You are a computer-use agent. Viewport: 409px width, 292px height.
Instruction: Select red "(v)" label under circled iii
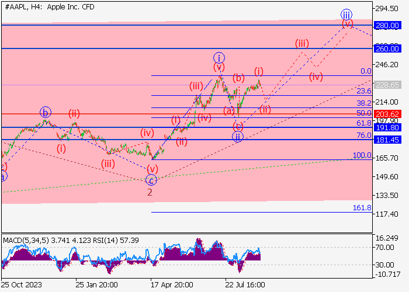(348, 24)
